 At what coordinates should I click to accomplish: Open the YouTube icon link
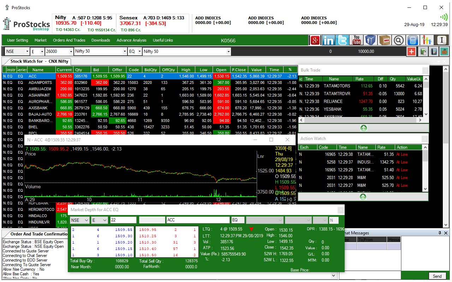click(x=357, y=40)
